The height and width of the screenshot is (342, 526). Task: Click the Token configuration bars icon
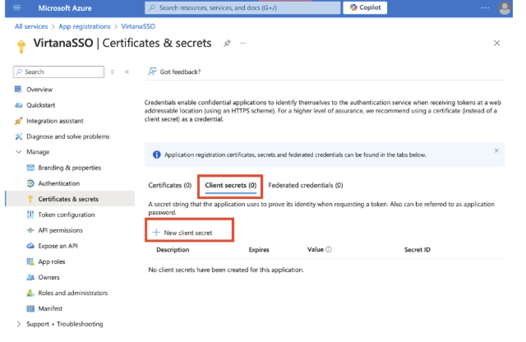tap(30, 215)
